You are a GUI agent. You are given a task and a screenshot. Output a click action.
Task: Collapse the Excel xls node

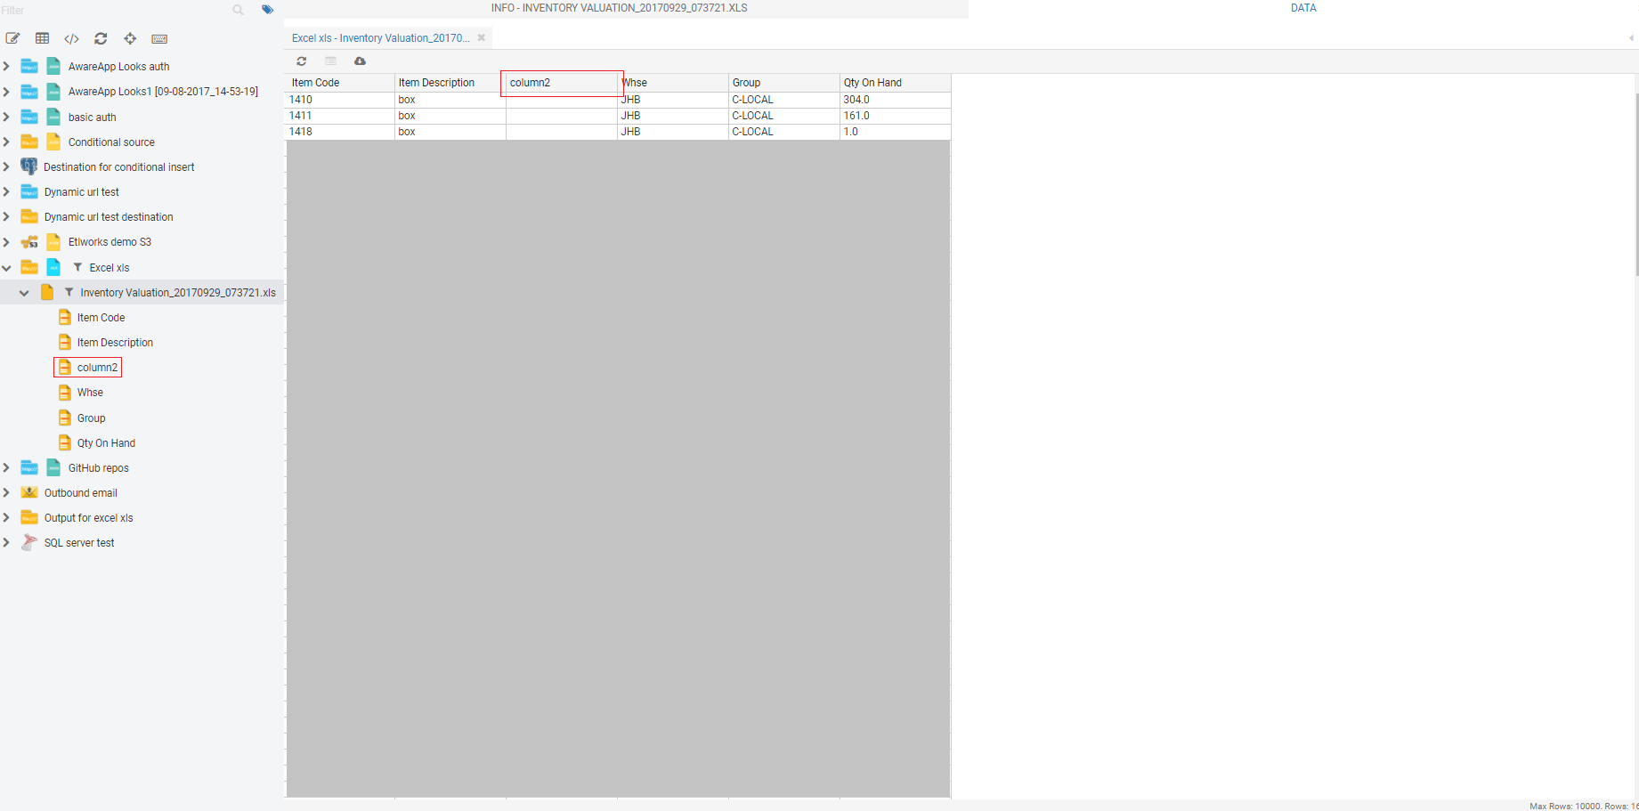(6, 267)
